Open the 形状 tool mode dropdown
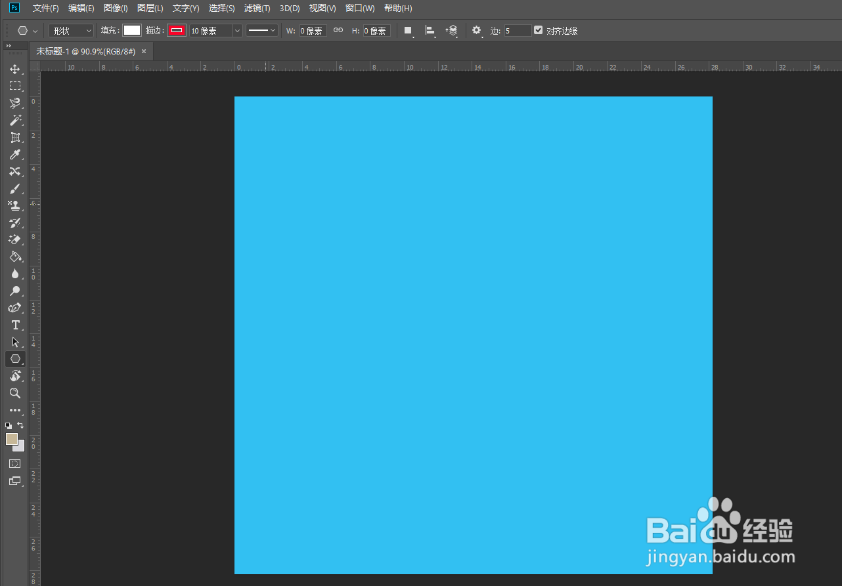The image size is (842, 586). (x=71, y=30)
